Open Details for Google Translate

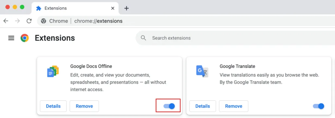(x=203, y=106)
